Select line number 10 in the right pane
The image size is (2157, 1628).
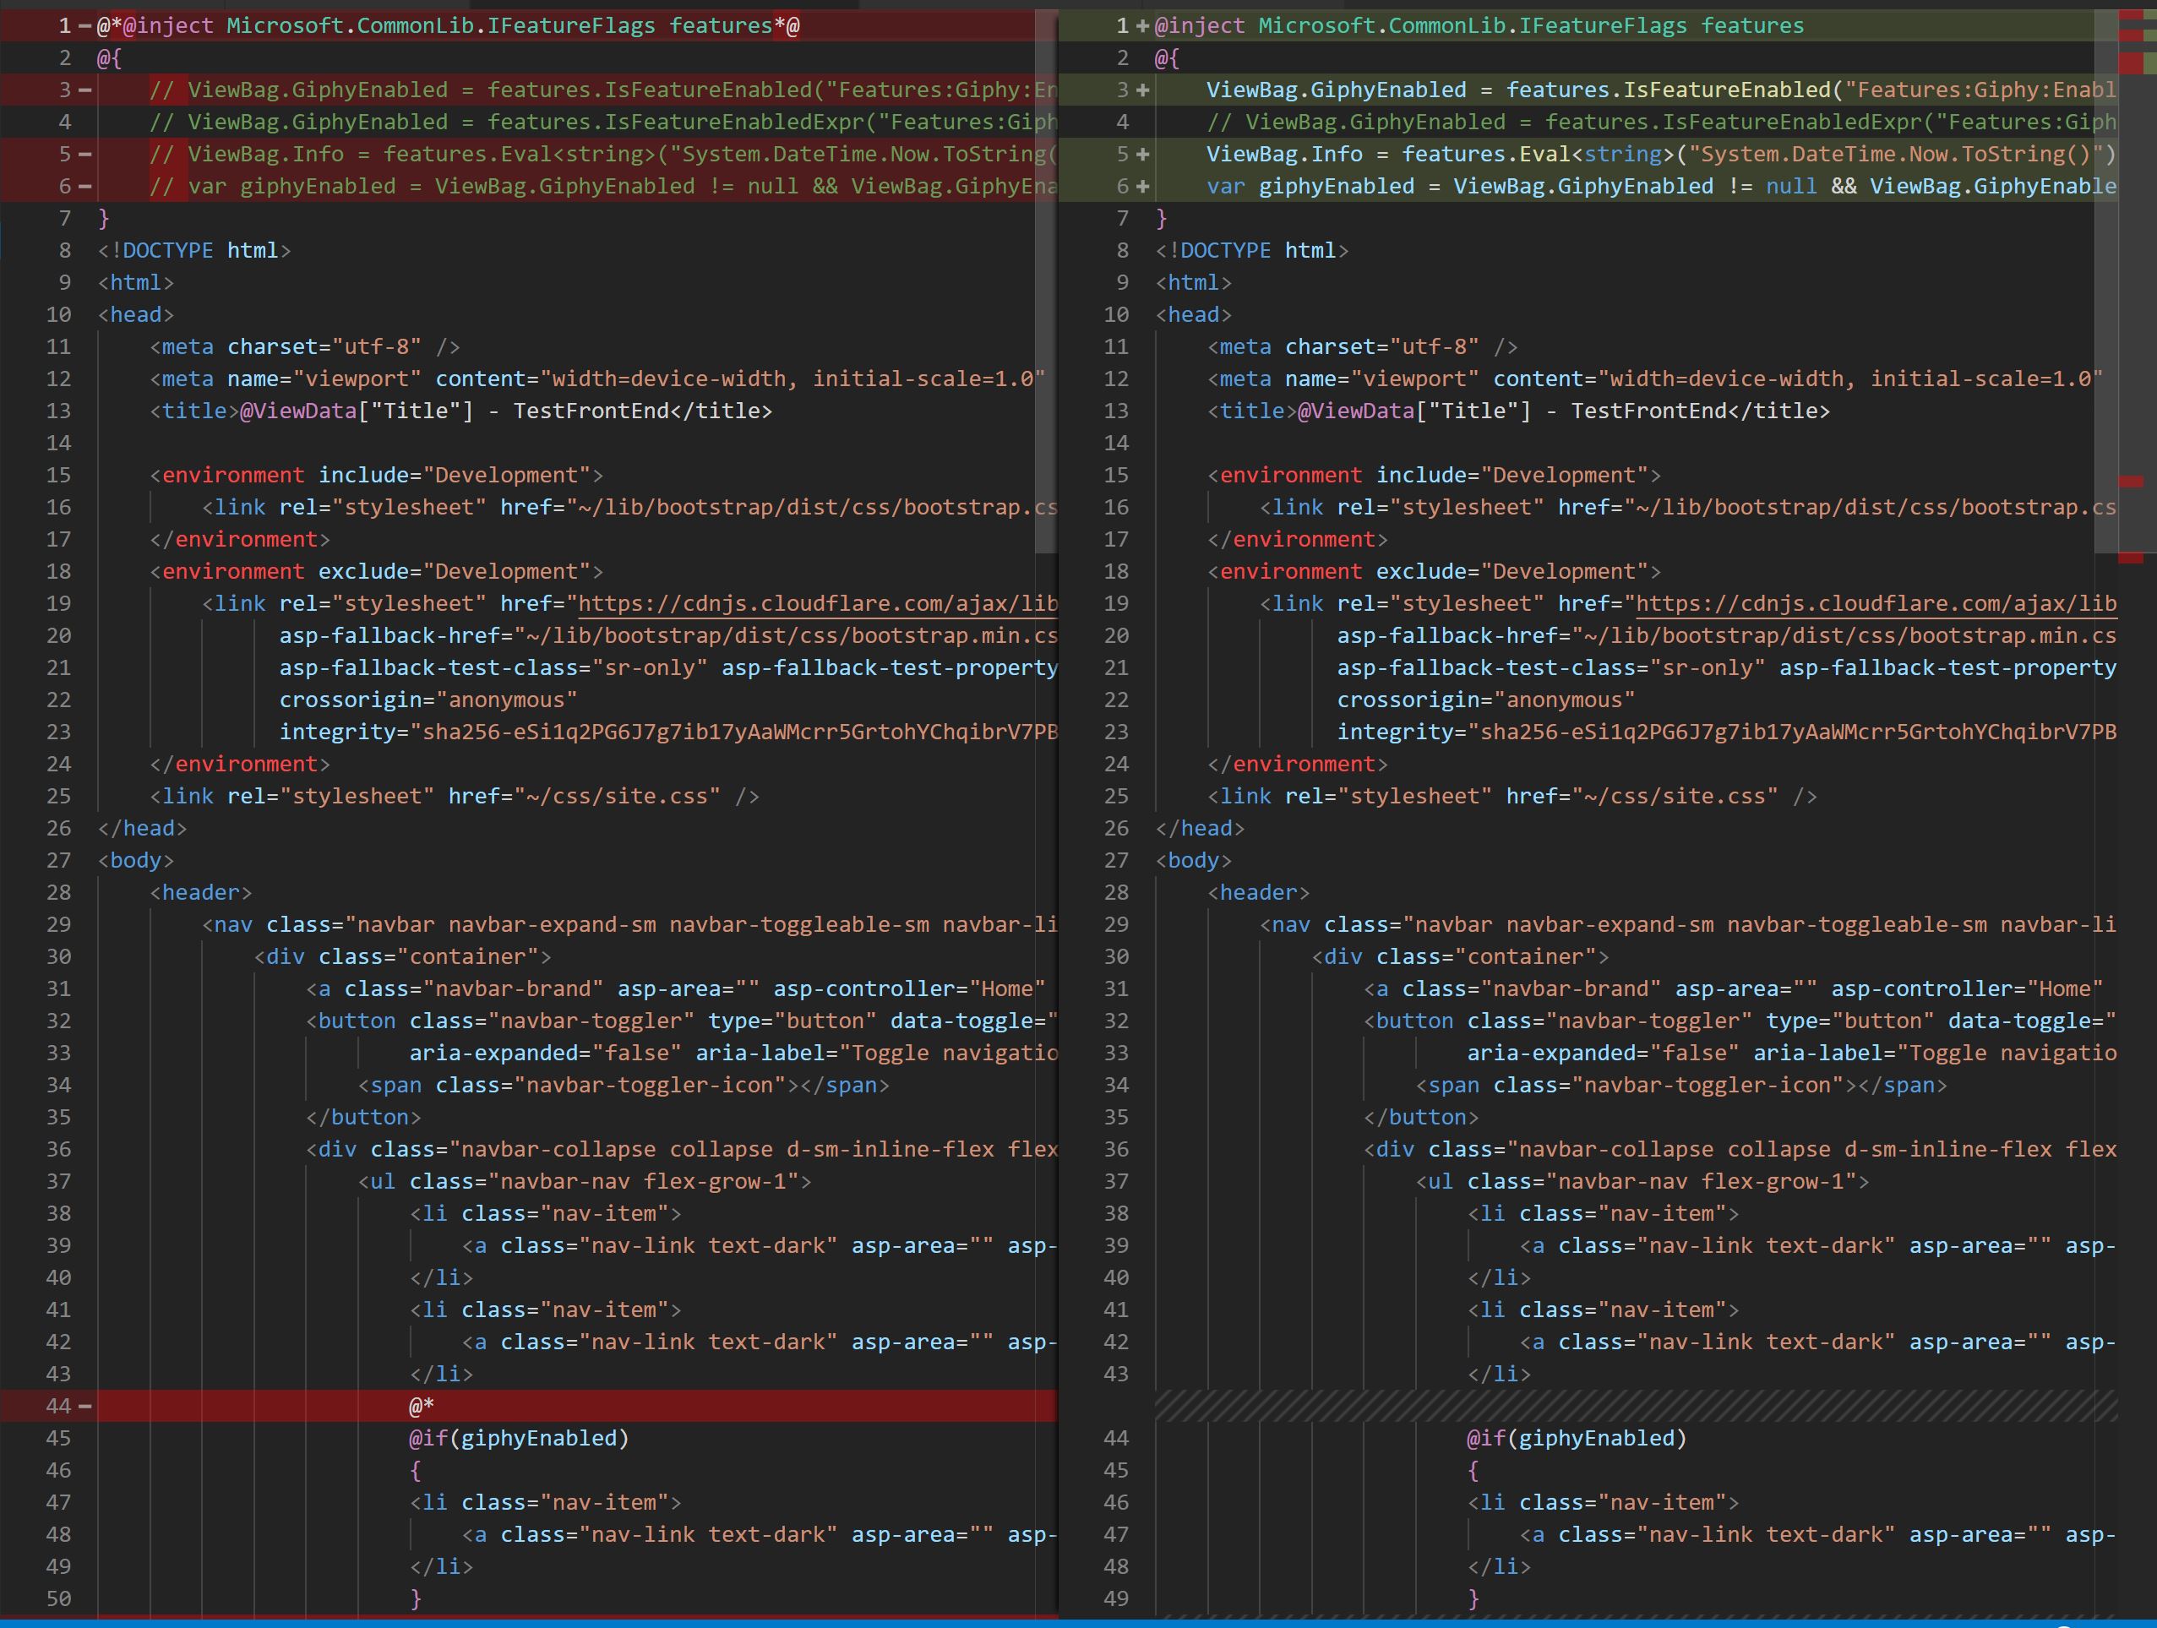(1117, 315)
